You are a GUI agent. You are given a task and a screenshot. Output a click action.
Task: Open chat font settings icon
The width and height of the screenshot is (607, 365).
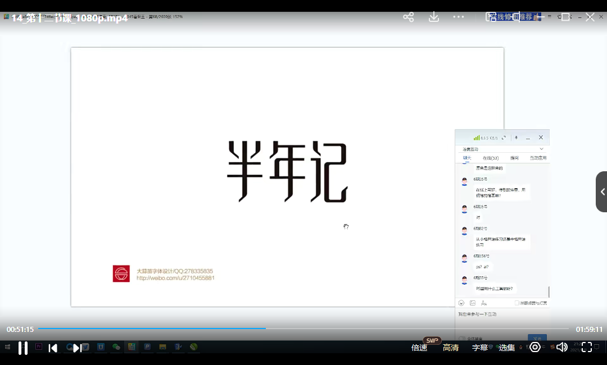pyautogui.click(x=484, y=303)
